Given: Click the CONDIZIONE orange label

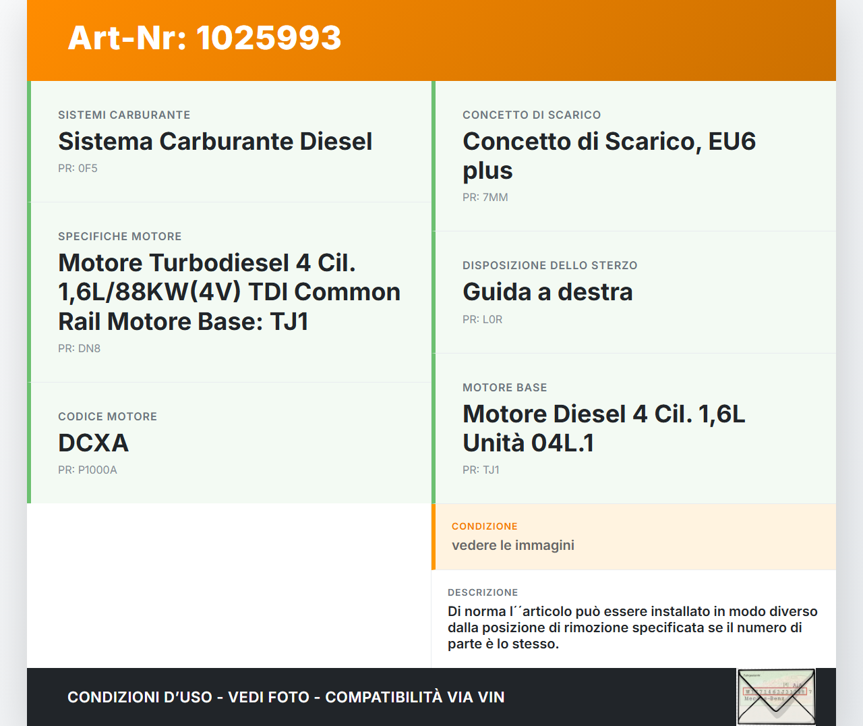Looking at the screenshot, I should coord(484,526).
